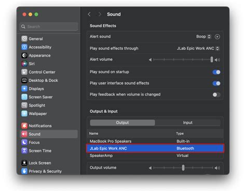The height and width of the screenshot is (192, 246).
Task: Click the loud speaker icon beside Output volume
Action: (217, 168)
